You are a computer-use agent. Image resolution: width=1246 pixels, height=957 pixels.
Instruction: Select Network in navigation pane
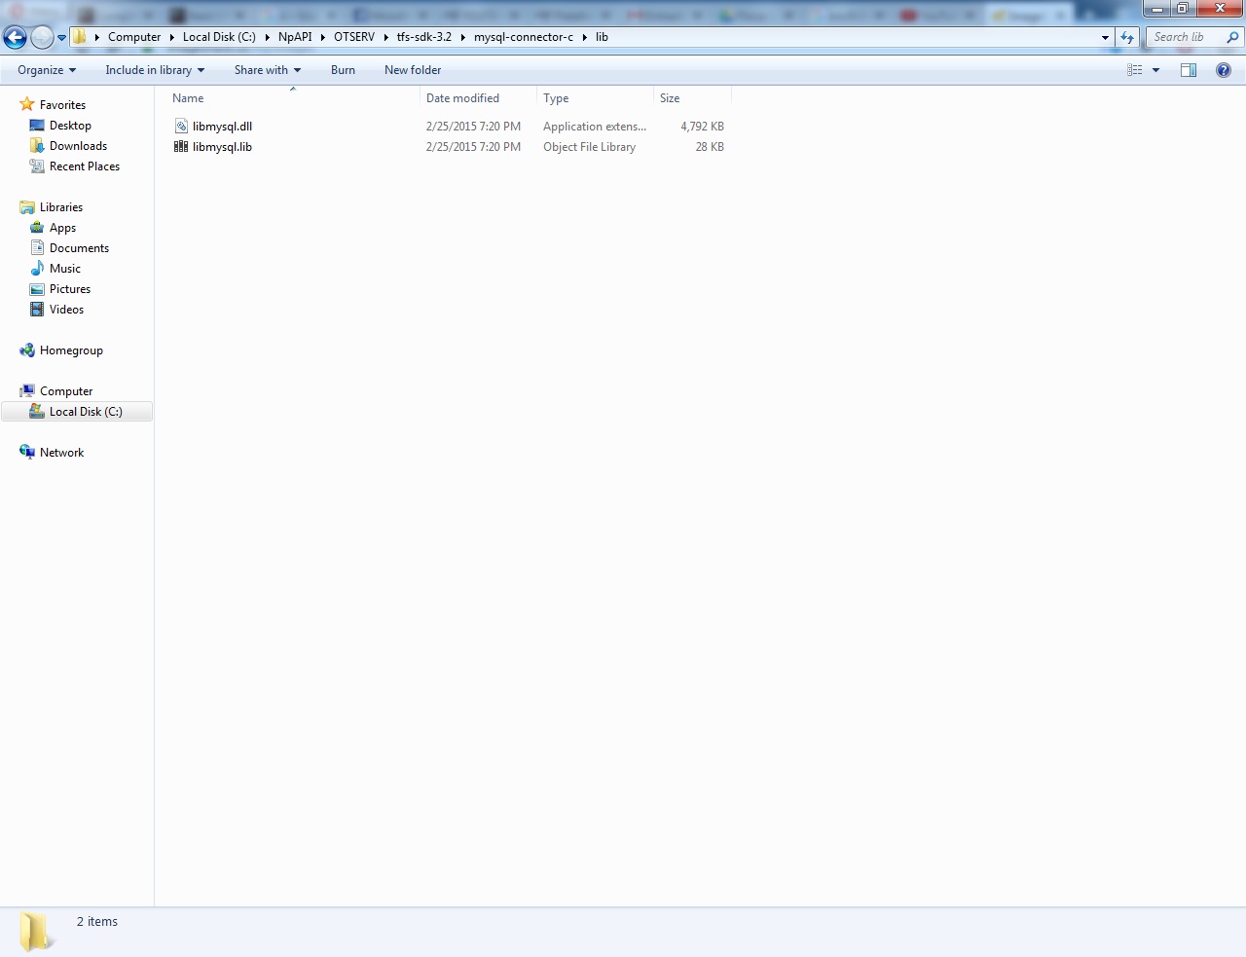(x=61, y=453)
